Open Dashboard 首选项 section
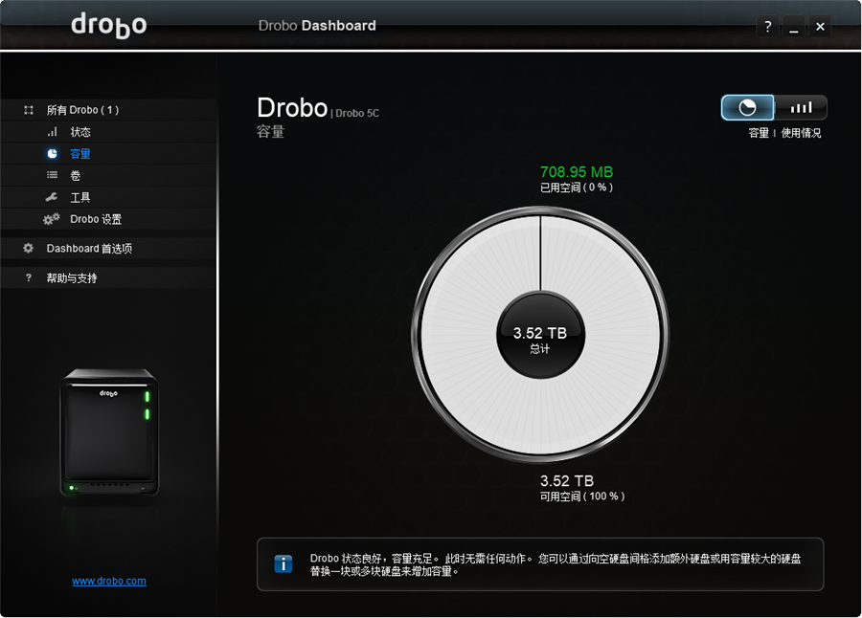Image resolution: width=862 pixels, height=618 pixels. pyautogui.click(x=89, y=249)
